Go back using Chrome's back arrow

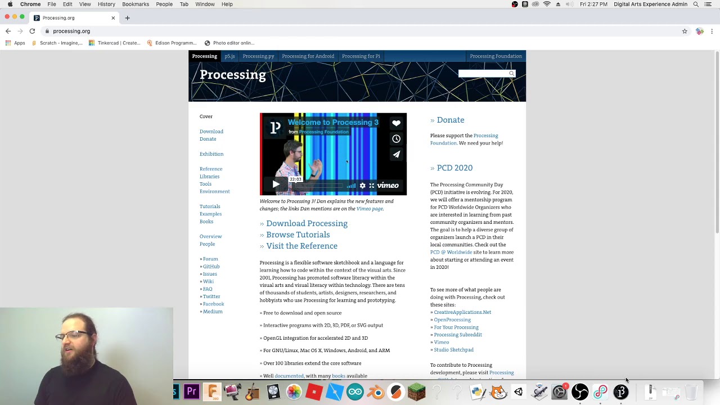(8, 31)
